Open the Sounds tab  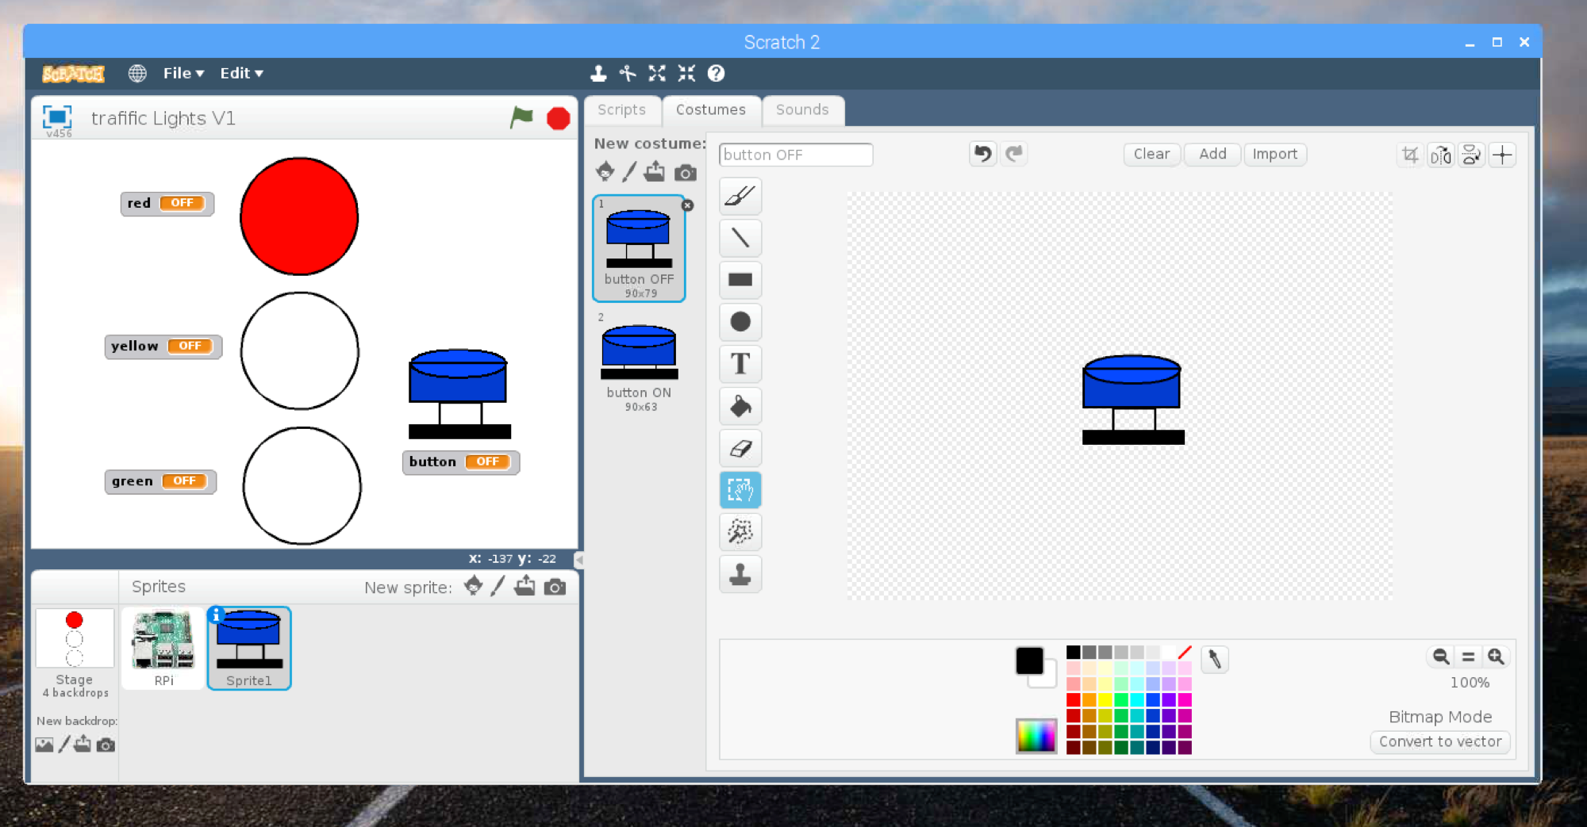point(803,109)
